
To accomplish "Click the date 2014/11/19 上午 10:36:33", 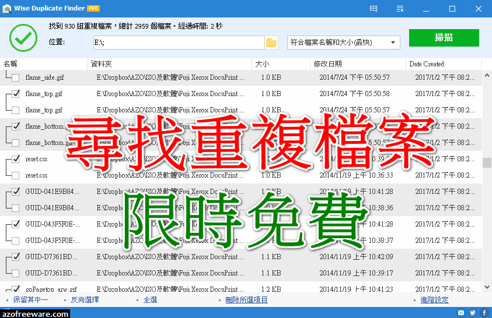I will pyautogui.click(x=356, y=175).
